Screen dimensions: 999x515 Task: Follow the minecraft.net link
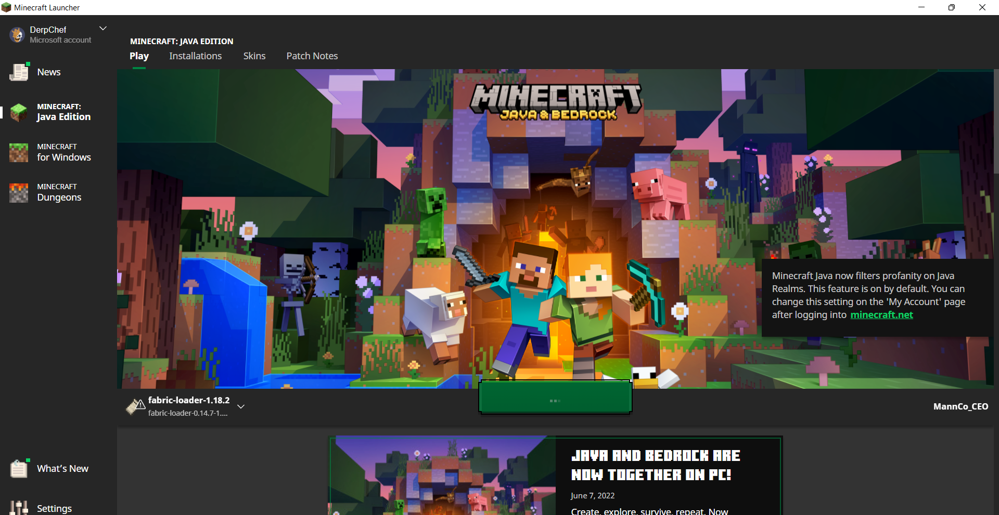[881, 315]
